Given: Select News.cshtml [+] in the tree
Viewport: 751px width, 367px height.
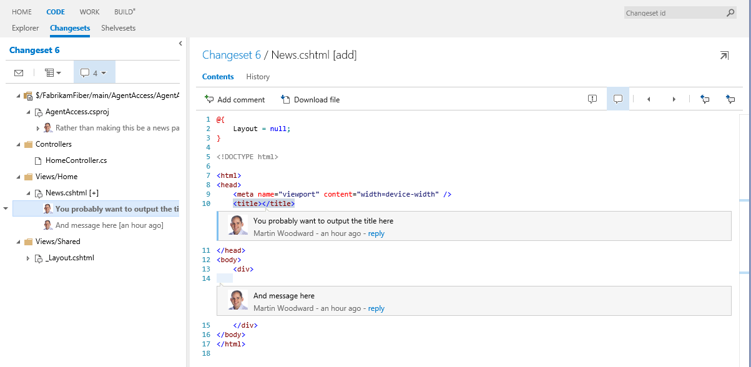Looking at the screenshot, I should [72, 193].
